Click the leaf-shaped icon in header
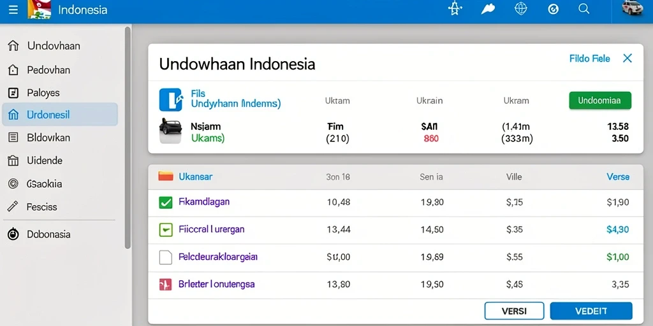Image resolution: width=653 pixels, height=326 pixels. coord(488,9)
